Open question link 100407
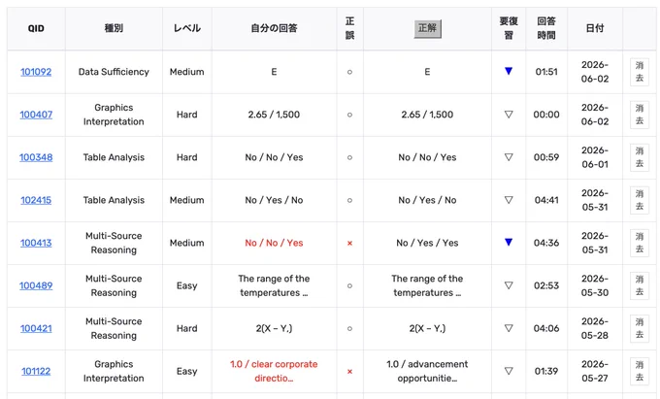Viewport: 660px width, 399px height. pos(36,115)
